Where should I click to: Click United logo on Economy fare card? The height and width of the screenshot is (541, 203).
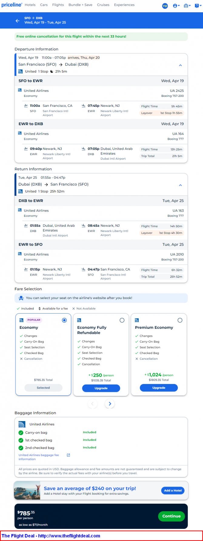coord(22,320)
